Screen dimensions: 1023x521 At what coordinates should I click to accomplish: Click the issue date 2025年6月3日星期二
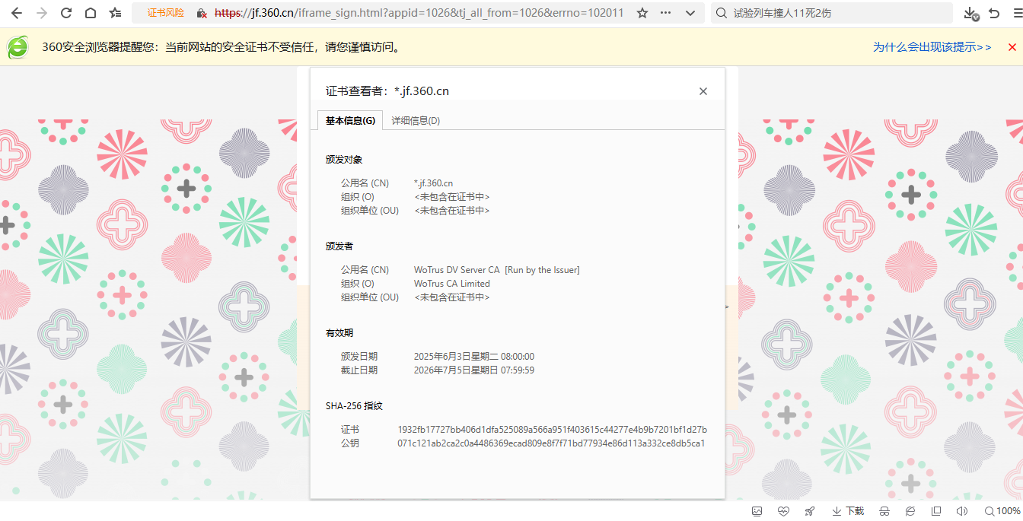(474, 357)
